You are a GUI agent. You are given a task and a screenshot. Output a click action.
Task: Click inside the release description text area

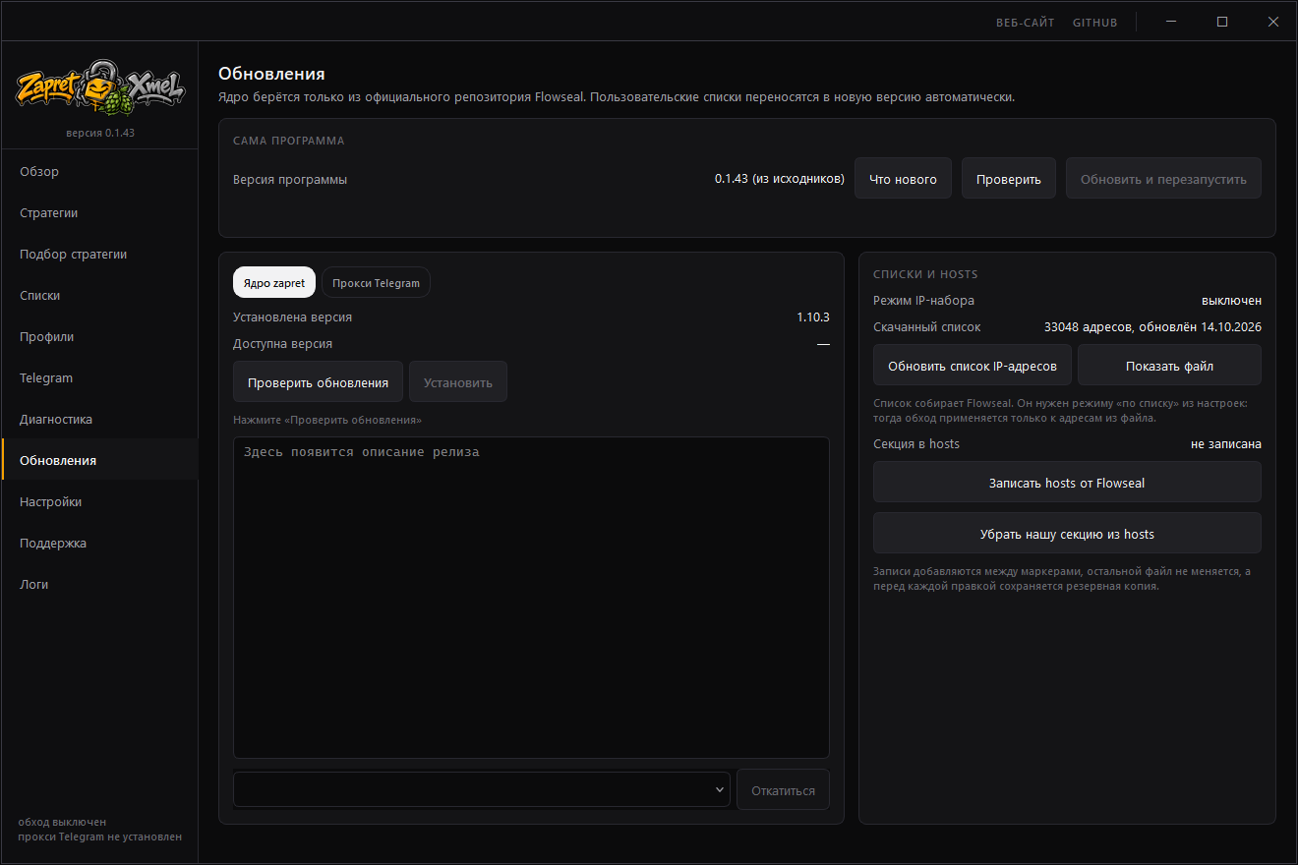[x=531, y=598]
